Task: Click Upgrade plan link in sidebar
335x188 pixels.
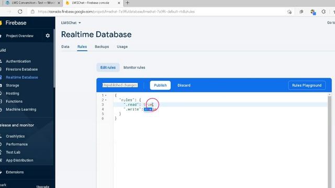Action: (43, 186)
